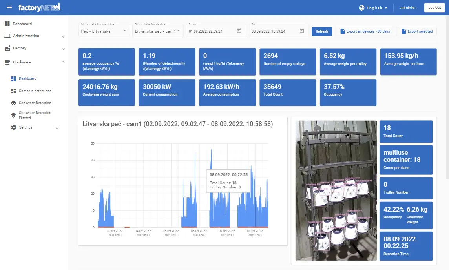Screen dimensions: 449x270
Task: Click the 153.95 kg/h average weight card
Action: [408, 62]
